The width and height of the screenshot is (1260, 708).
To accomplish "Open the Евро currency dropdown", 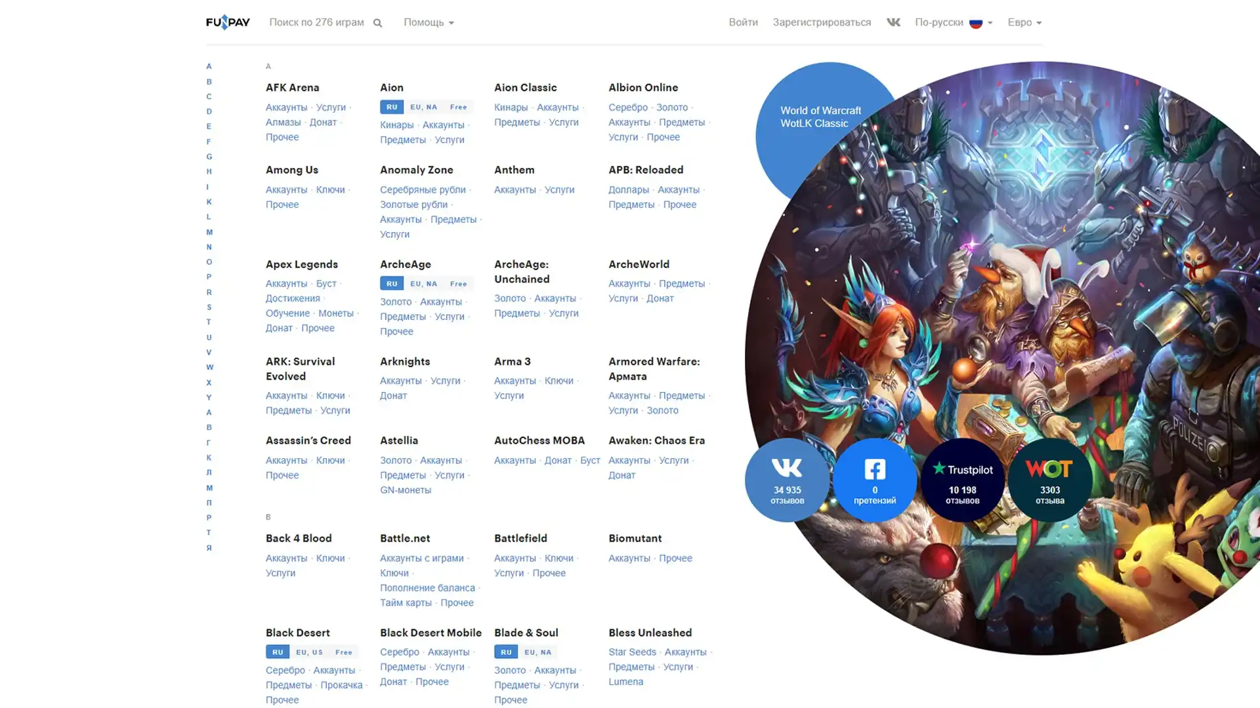I will 1024,22.
